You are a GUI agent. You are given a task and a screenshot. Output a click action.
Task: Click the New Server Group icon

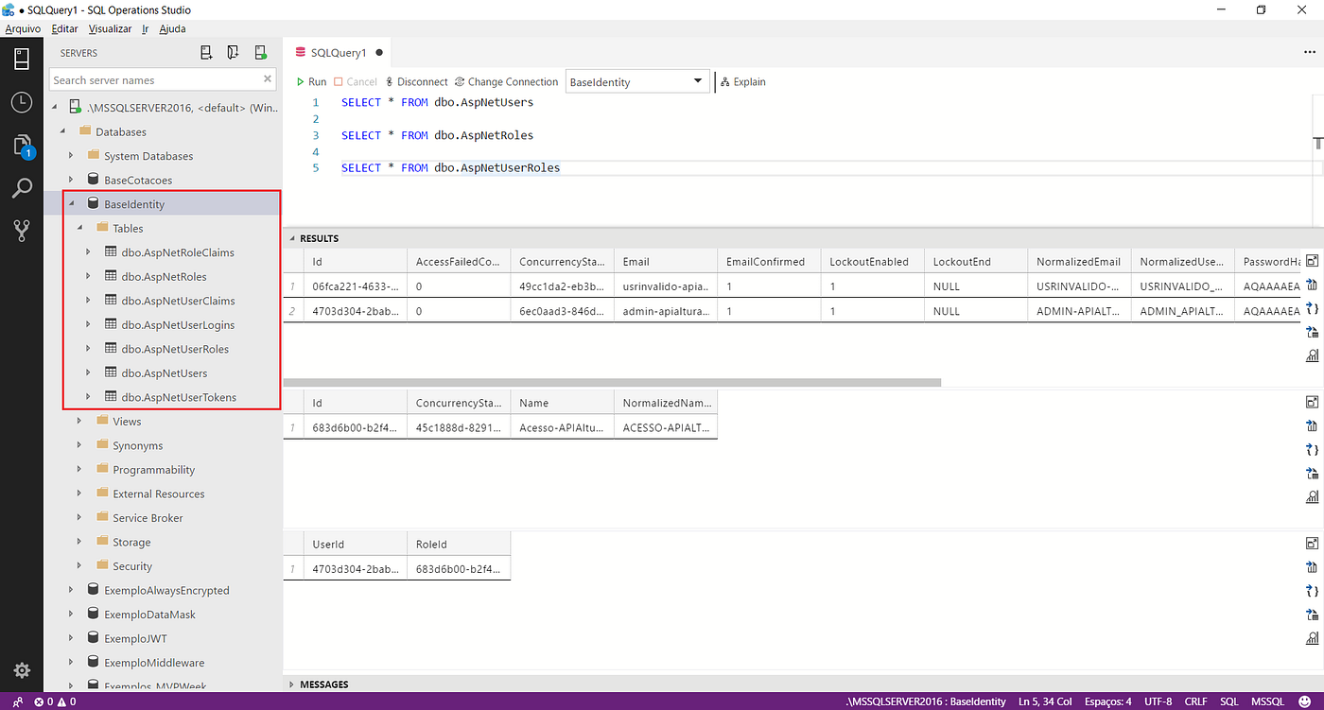233,53
